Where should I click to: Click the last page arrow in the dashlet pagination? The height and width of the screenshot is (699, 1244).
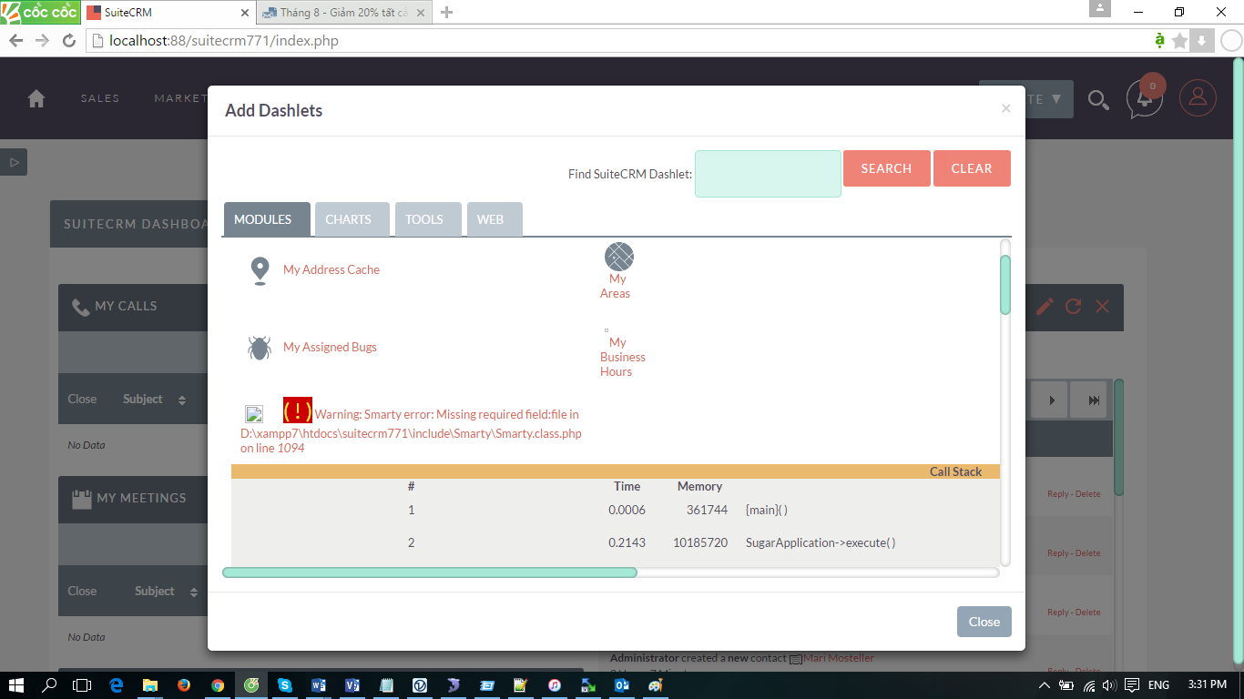[1094, 400]
